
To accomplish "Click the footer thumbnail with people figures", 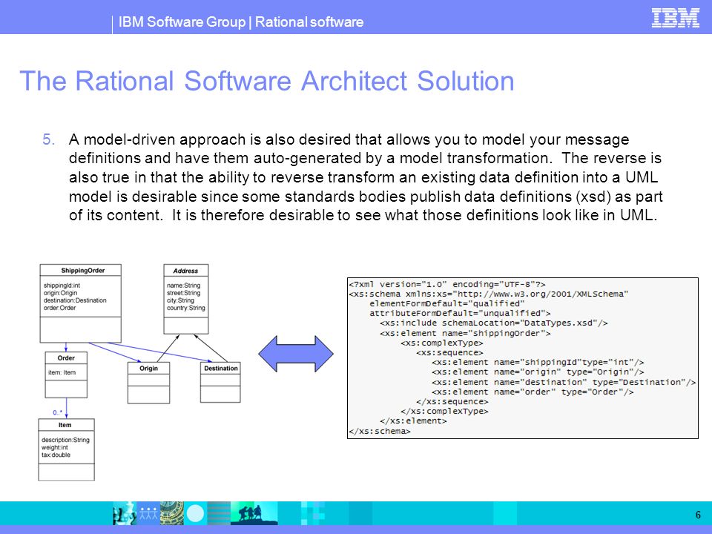I will (x=148, y=513).
